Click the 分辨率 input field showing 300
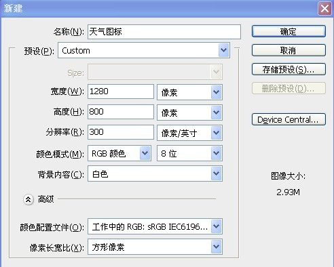334x267 pixels. pyautogui.click(x=121, y=132)
